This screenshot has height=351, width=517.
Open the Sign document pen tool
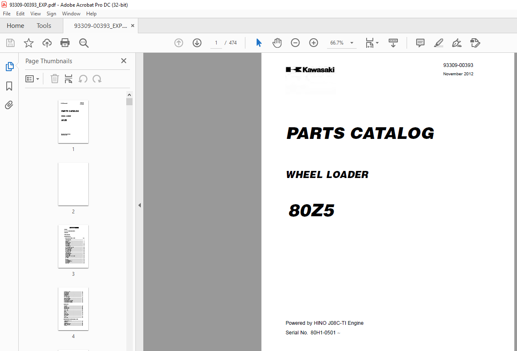[457, 43]
